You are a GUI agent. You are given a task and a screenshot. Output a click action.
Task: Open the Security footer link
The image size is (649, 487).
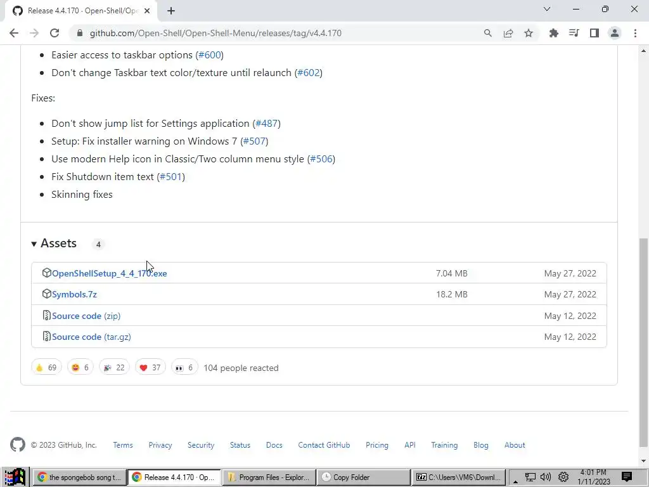click(201, 445)
